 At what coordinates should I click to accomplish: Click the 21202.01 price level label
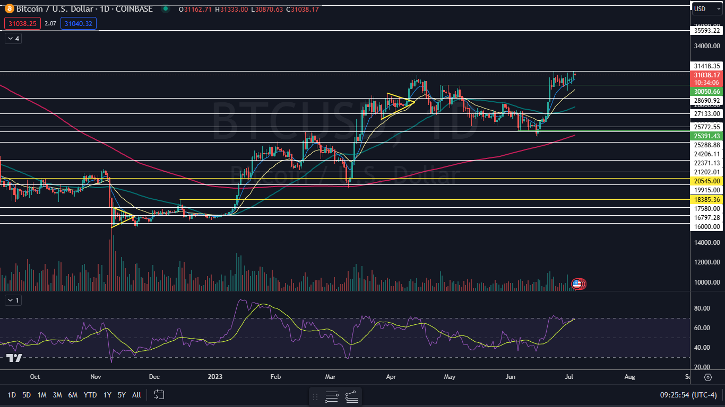pyautogui.click(x=707, y=172)
